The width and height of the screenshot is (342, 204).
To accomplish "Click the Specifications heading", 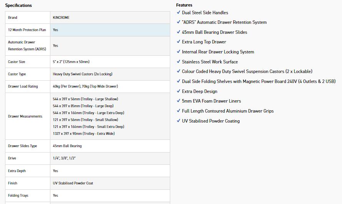I will [18, 5].
